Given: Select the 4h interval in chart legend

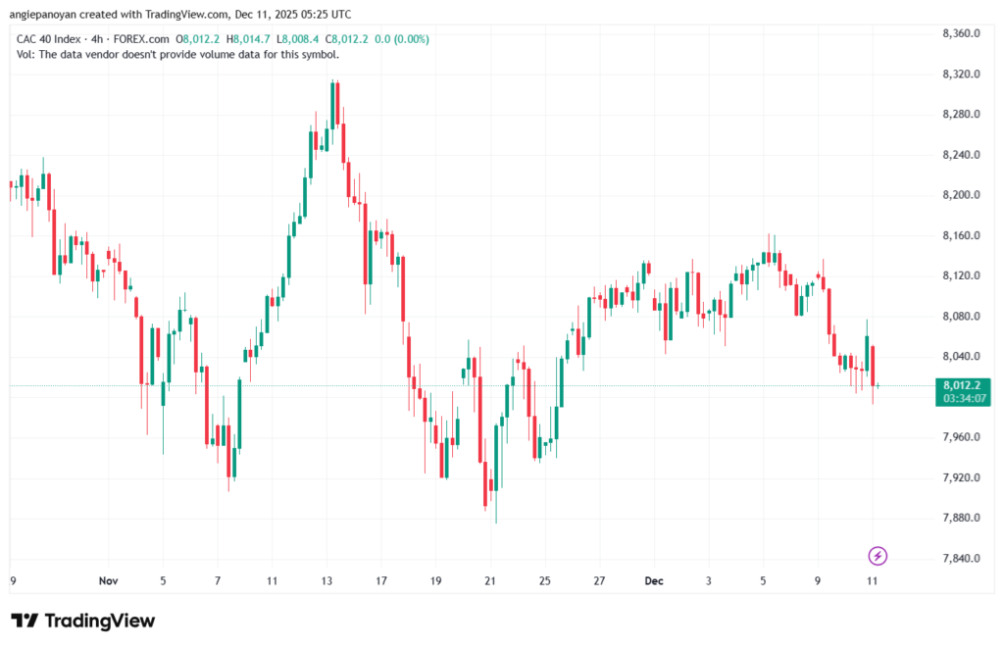Looking at the screenshot, I should coord(103,39).
